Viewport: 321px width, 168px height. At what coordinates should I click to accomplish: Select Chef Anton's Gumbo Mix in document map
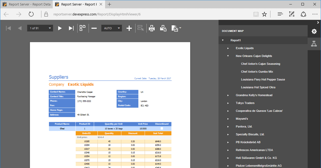pyautogui.click(x=257, y=71)
